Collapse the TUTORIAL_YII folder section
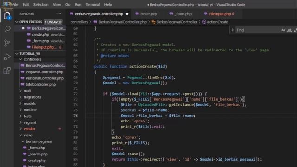Screen dimensions: 297x167 tap(17, 54)
